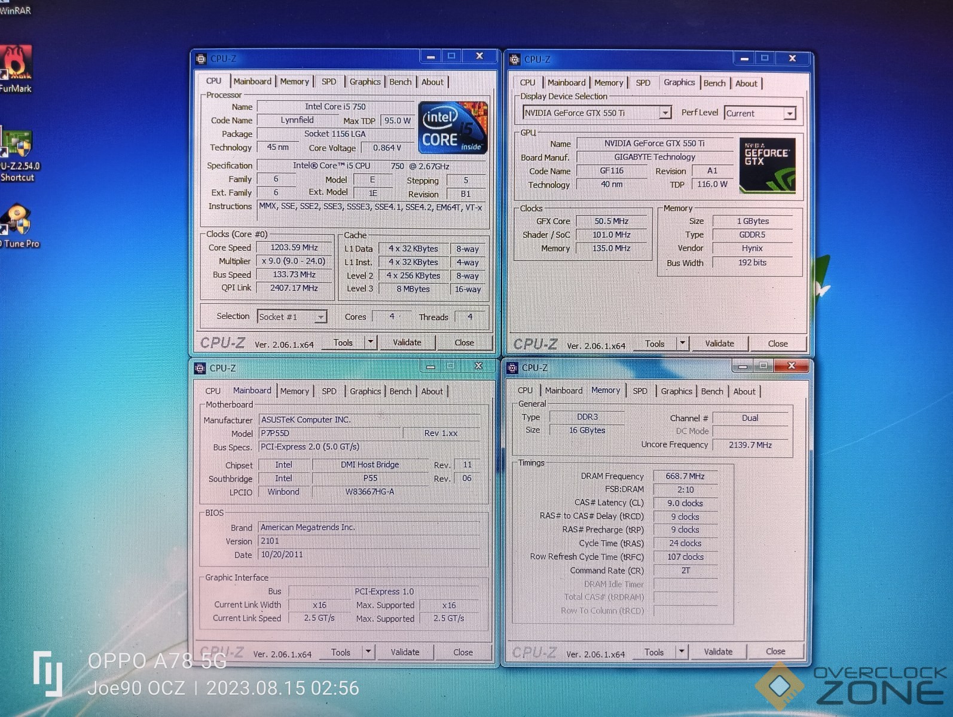Click the Intel Core i5 logo badge

click(x=453, y=128)
